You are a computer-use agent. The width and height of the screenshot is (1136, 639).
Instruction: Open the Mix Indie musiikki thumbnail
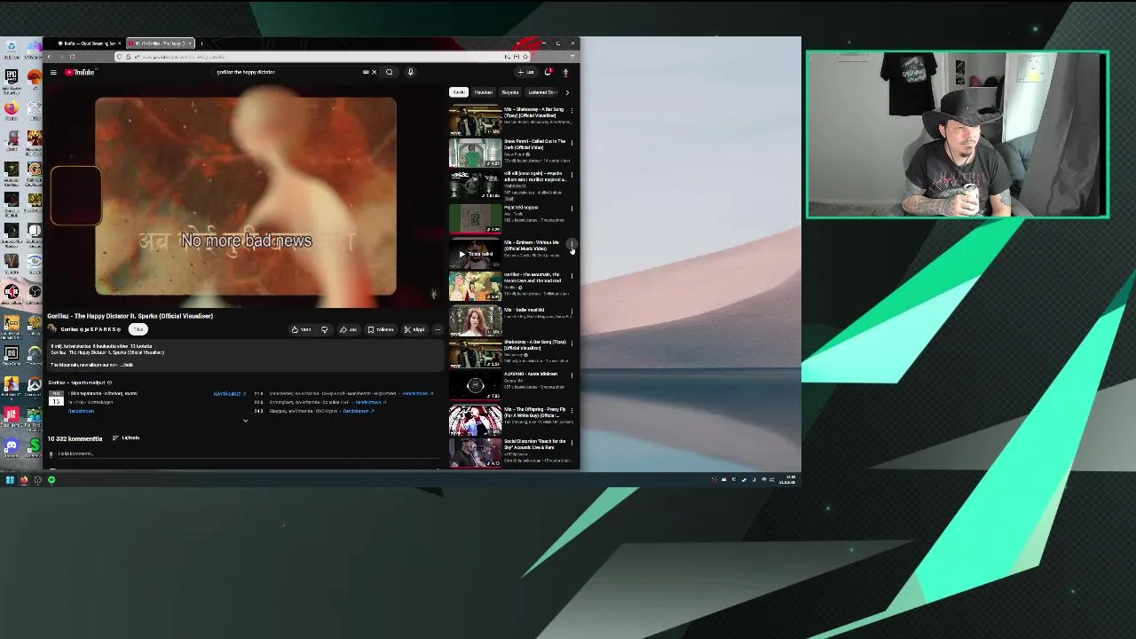[x=475, y=320]
